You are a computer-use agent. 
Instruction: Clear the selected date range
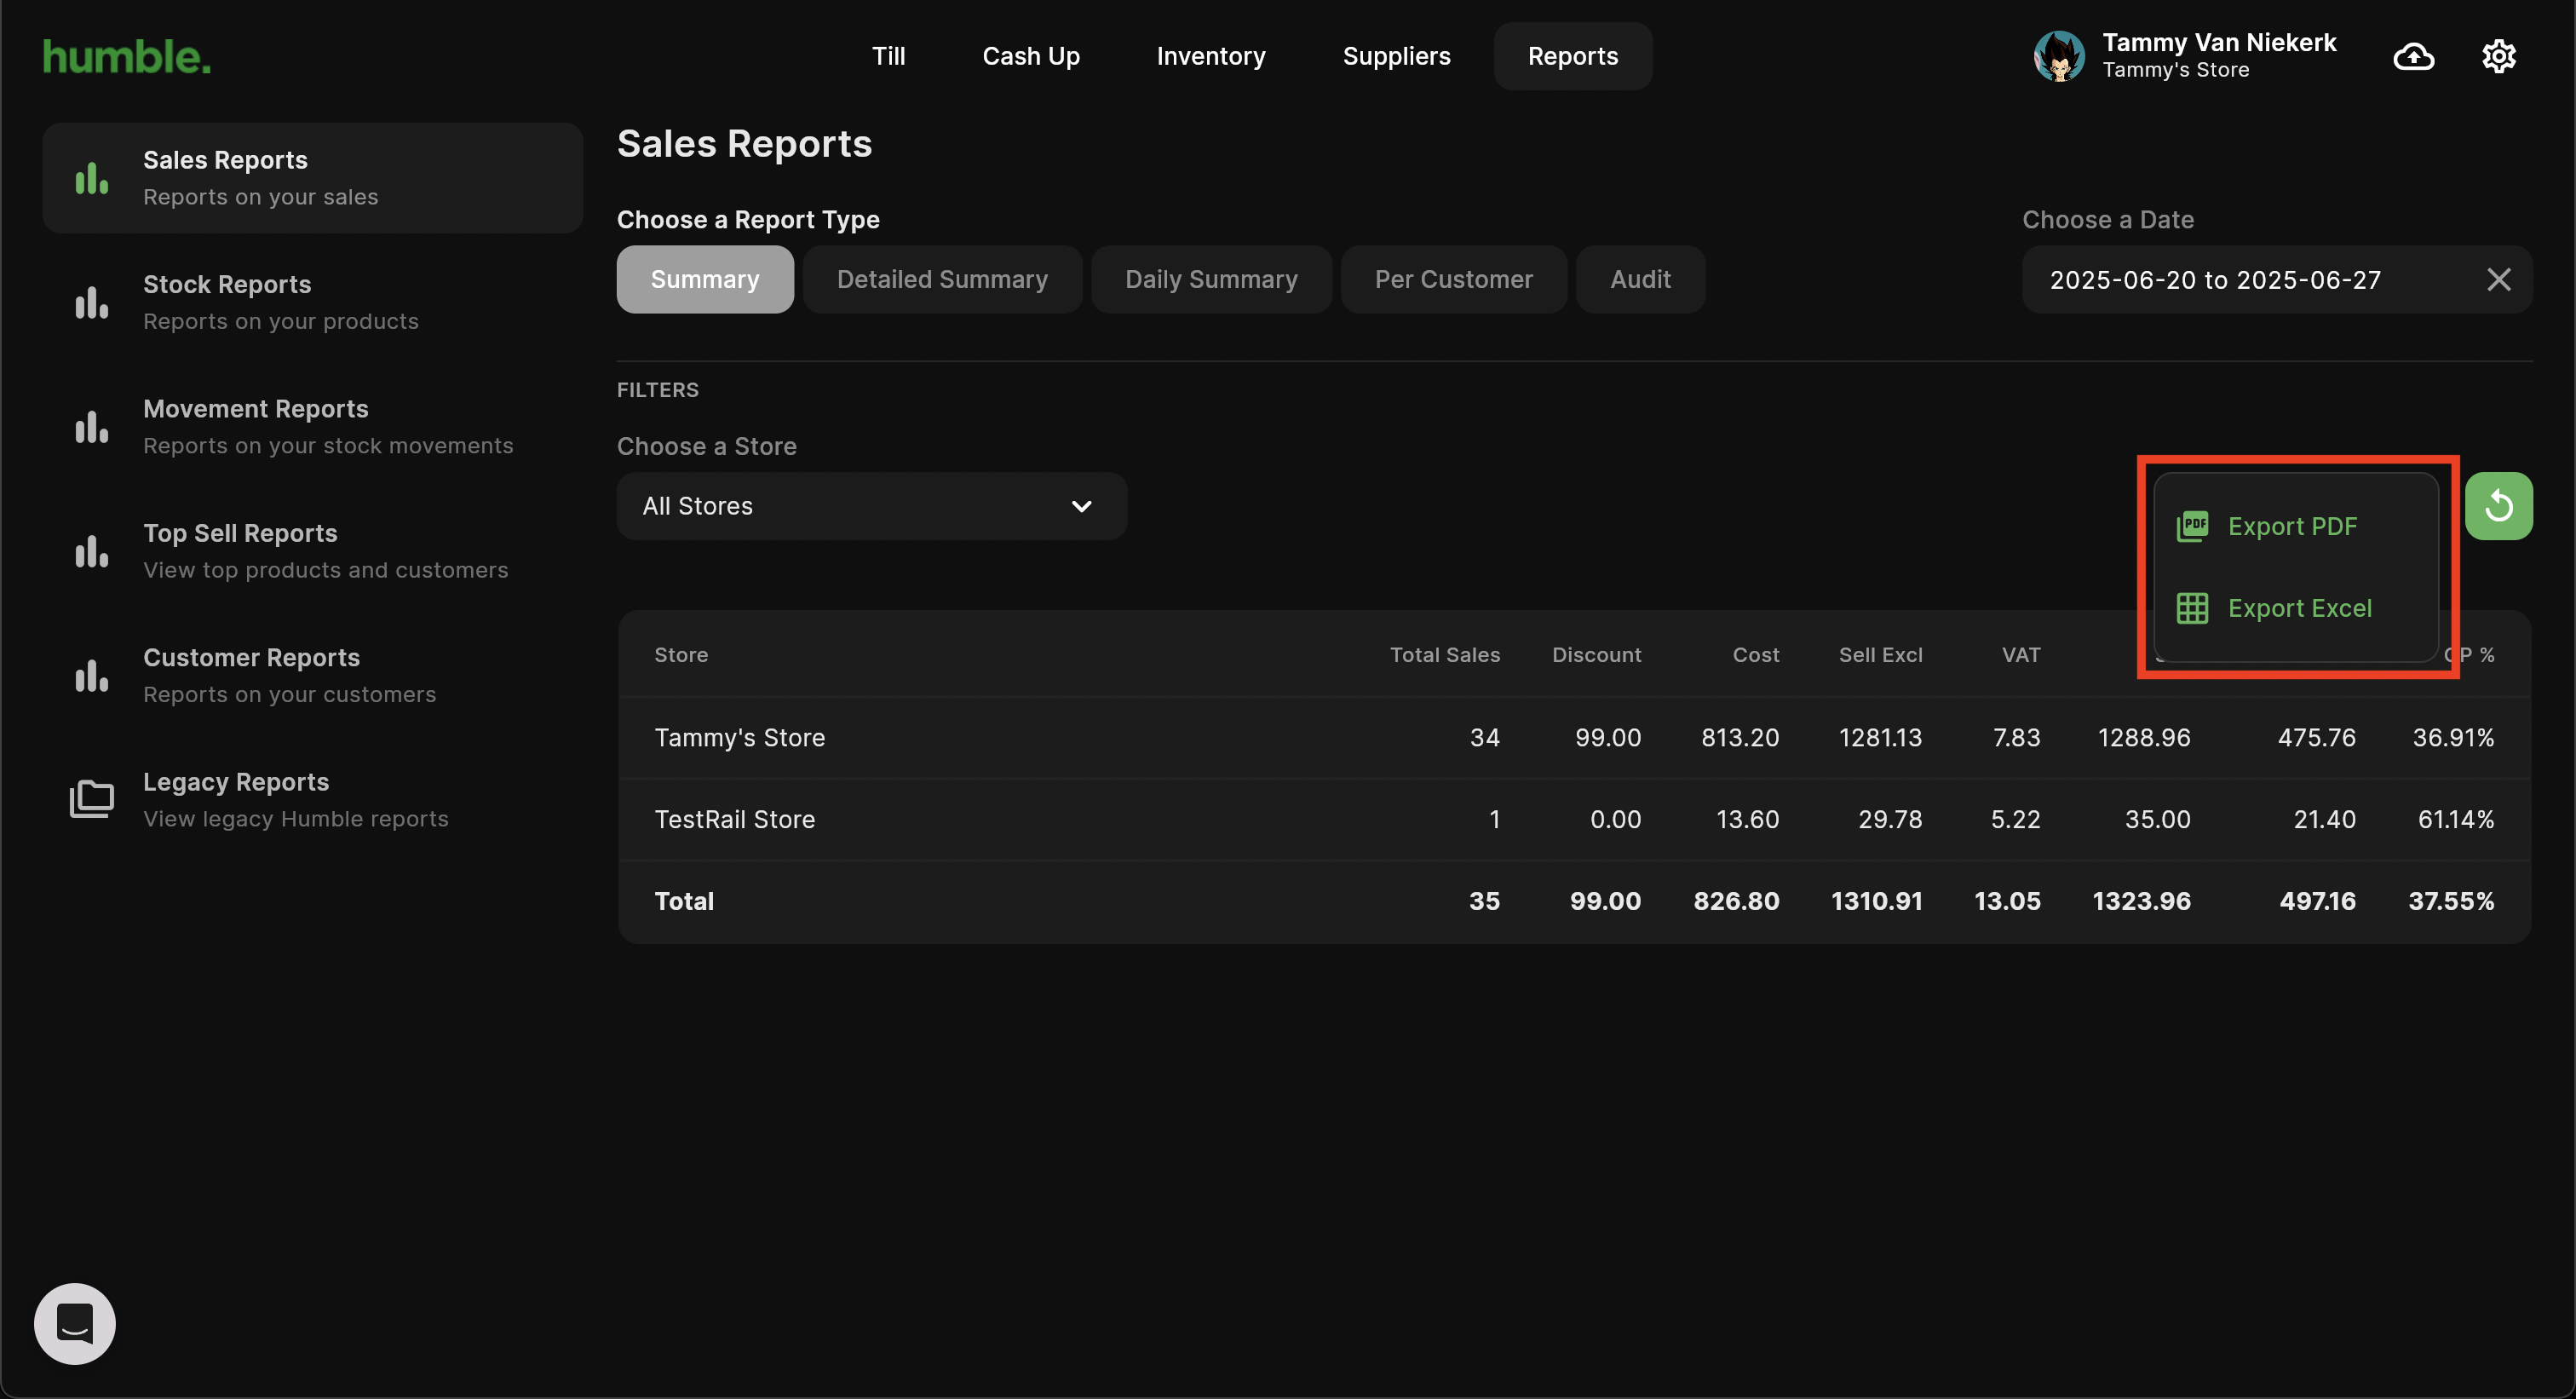click(2498, 280)
